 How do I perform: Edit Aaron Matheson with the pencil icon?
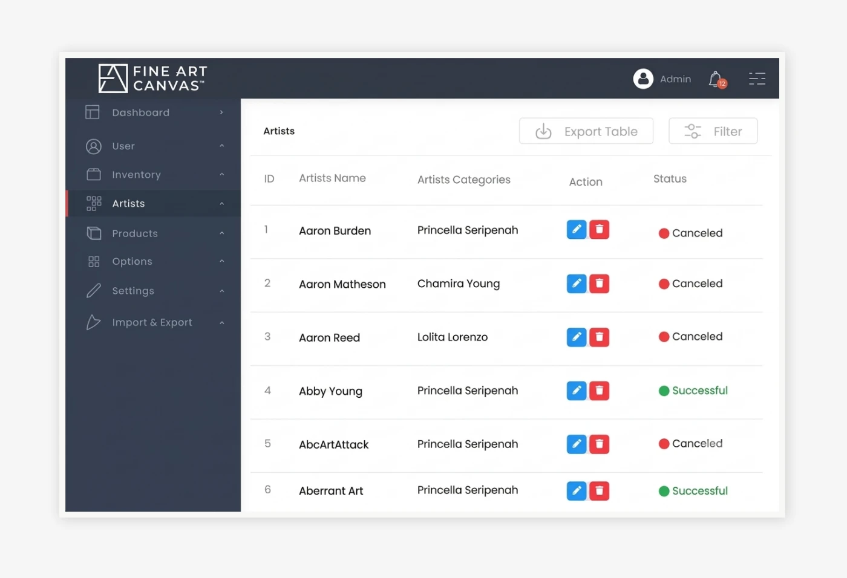(x=577, y=284)
